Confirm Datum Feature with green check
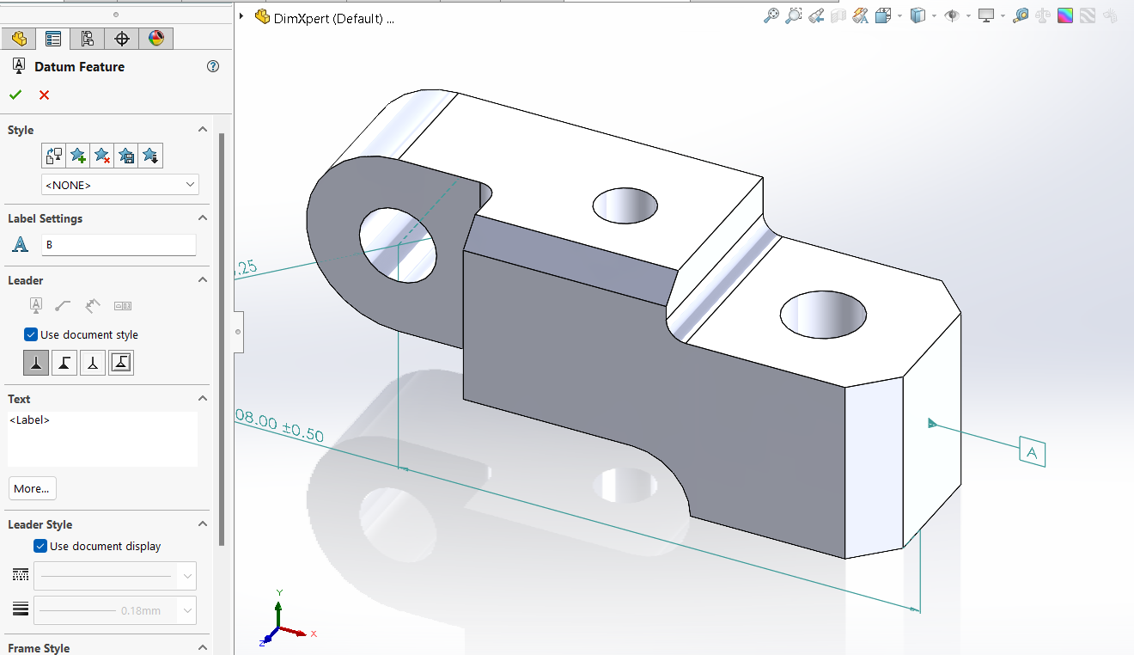This screenshot has width=1134, height=655. click(15, 95)
